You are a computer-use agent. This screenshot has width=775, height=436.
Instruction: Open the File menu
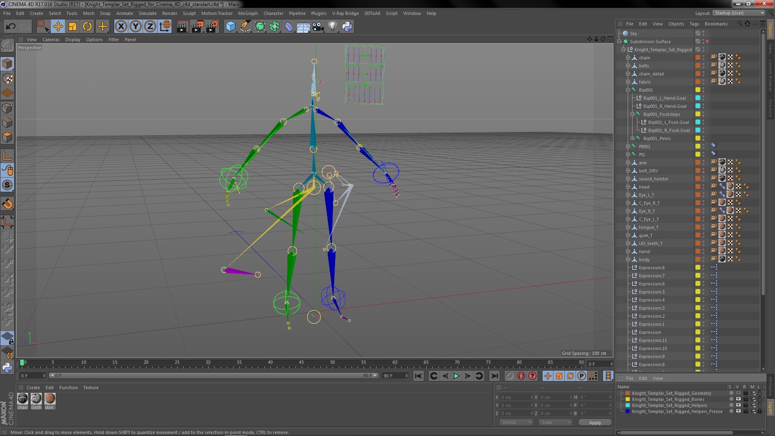point(7,13)
